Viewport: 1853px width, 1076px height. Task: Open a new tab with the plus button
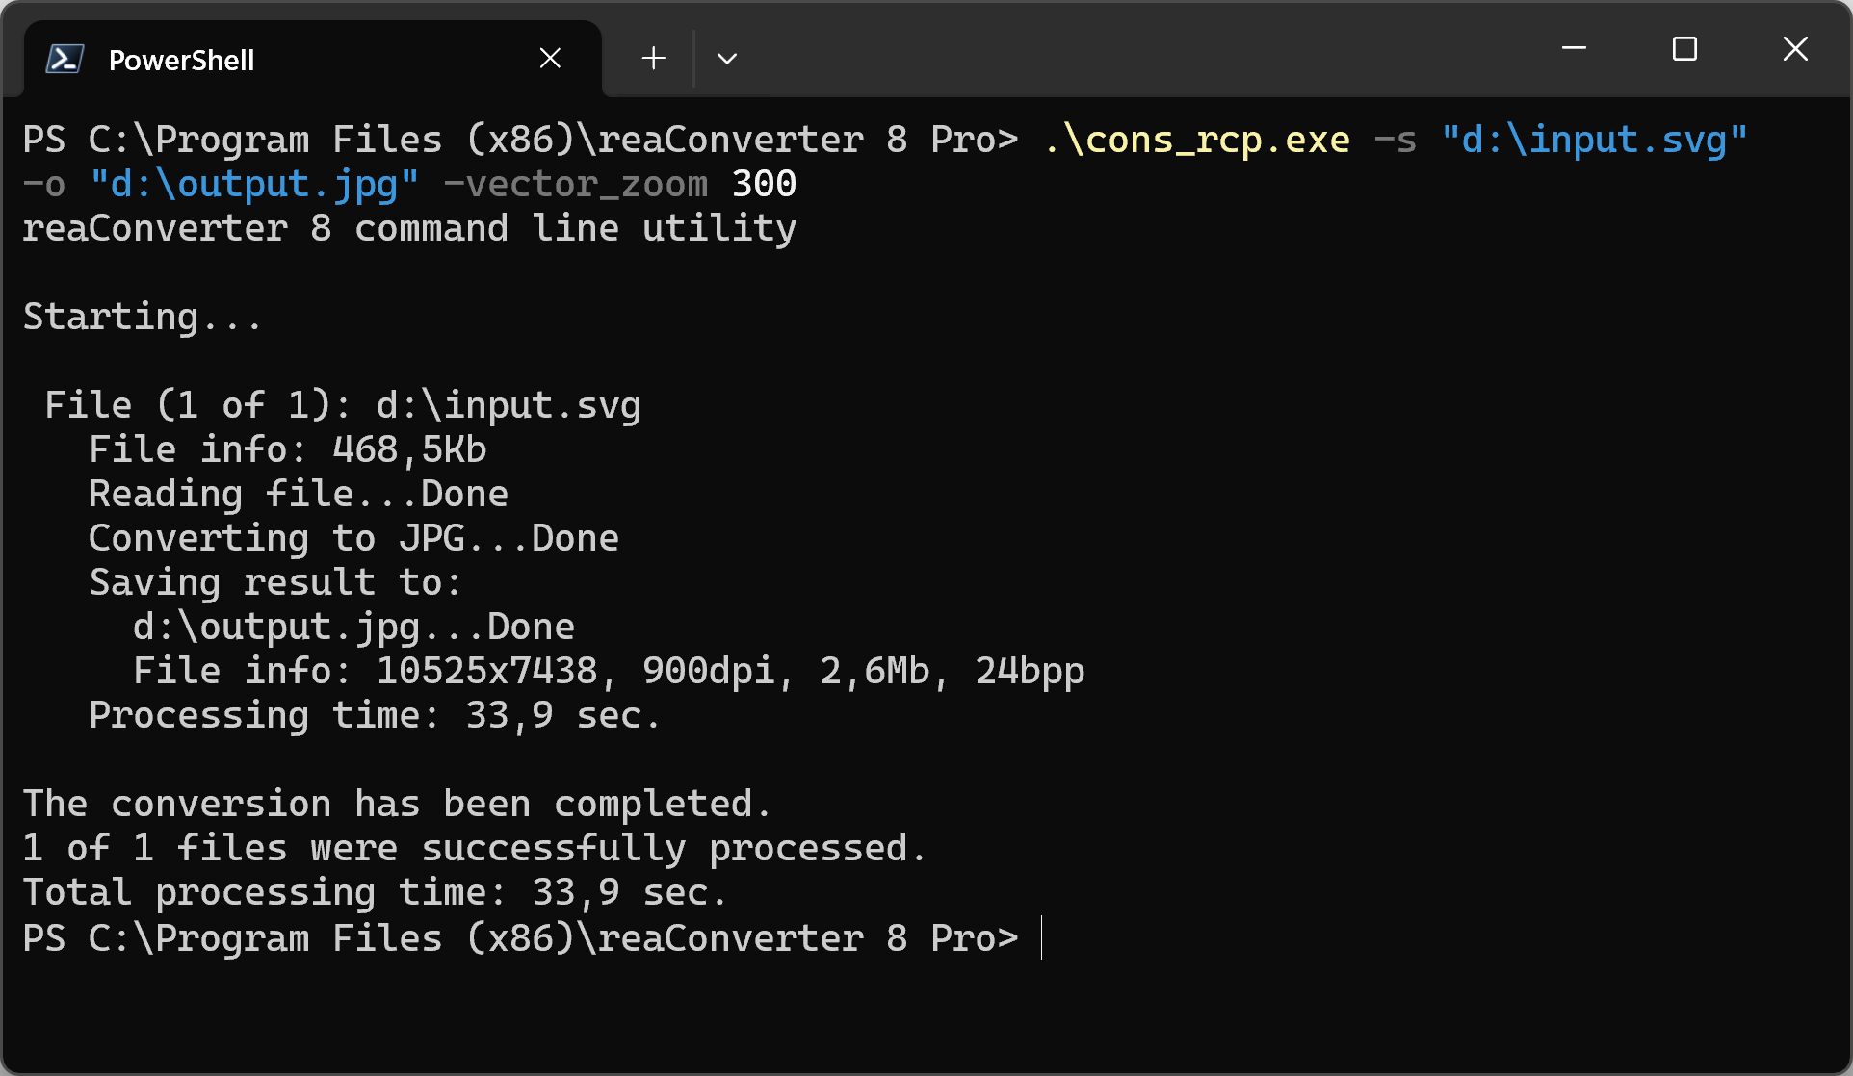pyautogui.click(x=653, y=59)
